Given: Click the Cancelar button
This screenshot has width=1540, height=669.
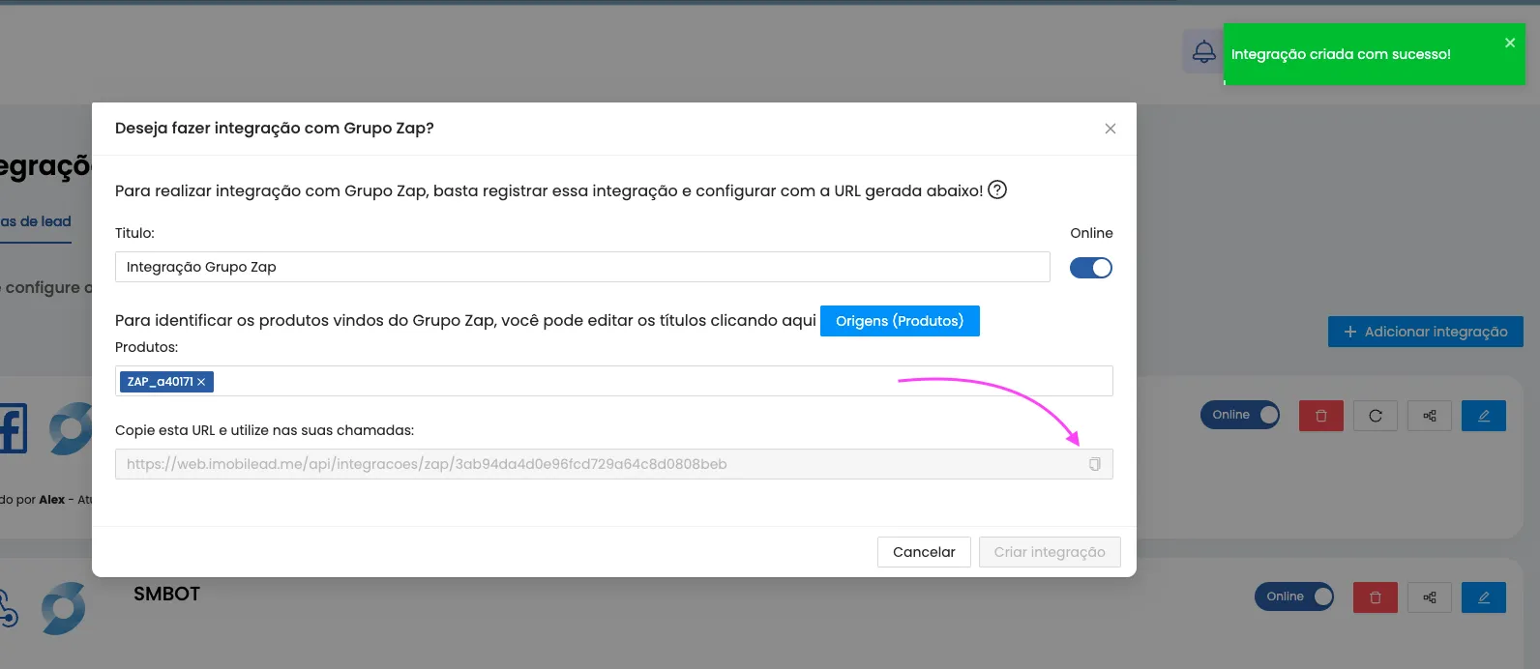Looking at the screenshot, I should pyautogui.click(x=924, y=552).
